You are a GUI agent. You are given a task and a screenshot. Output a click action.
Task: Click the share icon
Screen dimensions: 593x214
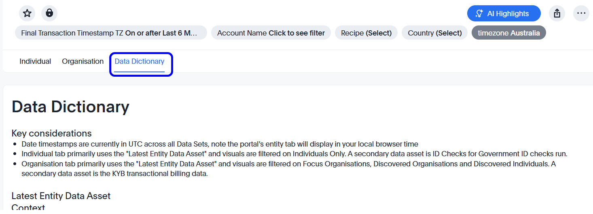[x=557, y=13]
